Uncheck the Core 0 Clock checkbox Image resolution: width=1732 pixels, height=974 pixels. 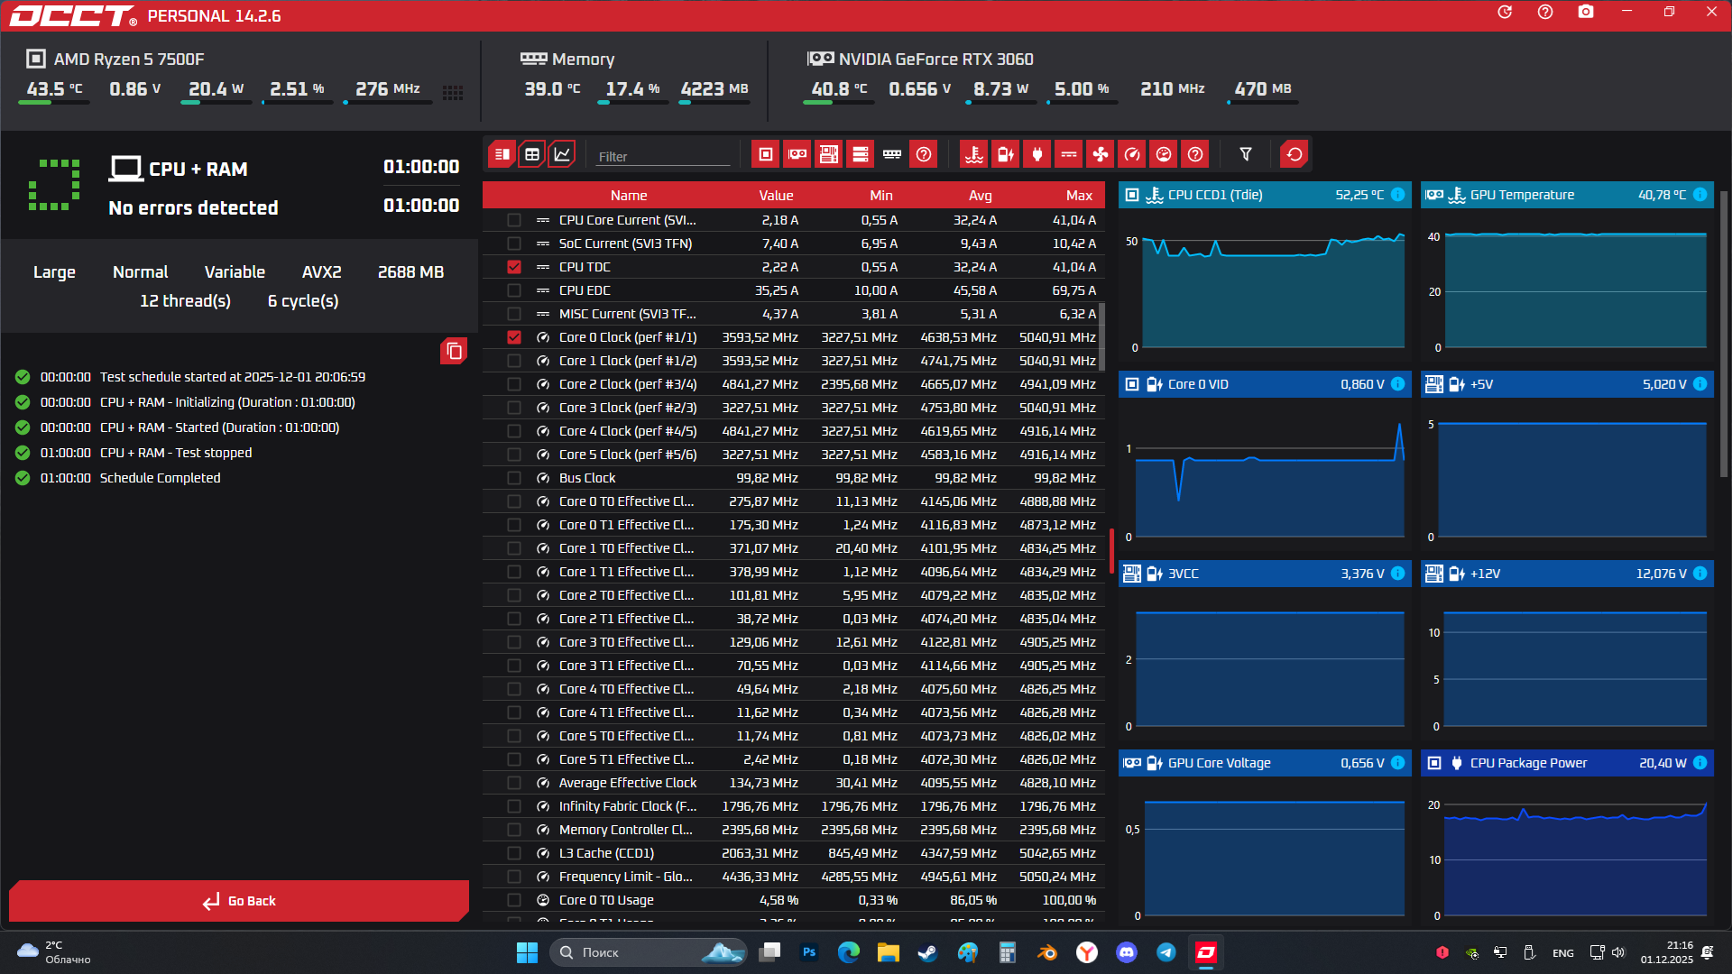tap(514, 337)
